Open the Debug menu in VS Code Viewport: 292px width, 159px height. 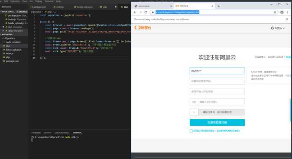click(39, 1)
